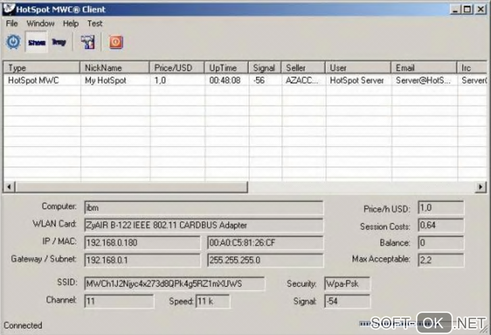Click the left arrow of horizontal scrollbar
This screenshot has width=491, height=335.
coord(9,187)
